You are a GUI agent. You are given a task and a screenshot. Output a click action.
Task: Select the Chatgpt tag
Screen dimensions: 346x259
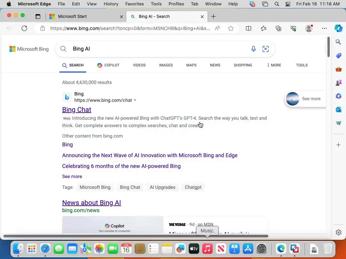tap(193, 187)
